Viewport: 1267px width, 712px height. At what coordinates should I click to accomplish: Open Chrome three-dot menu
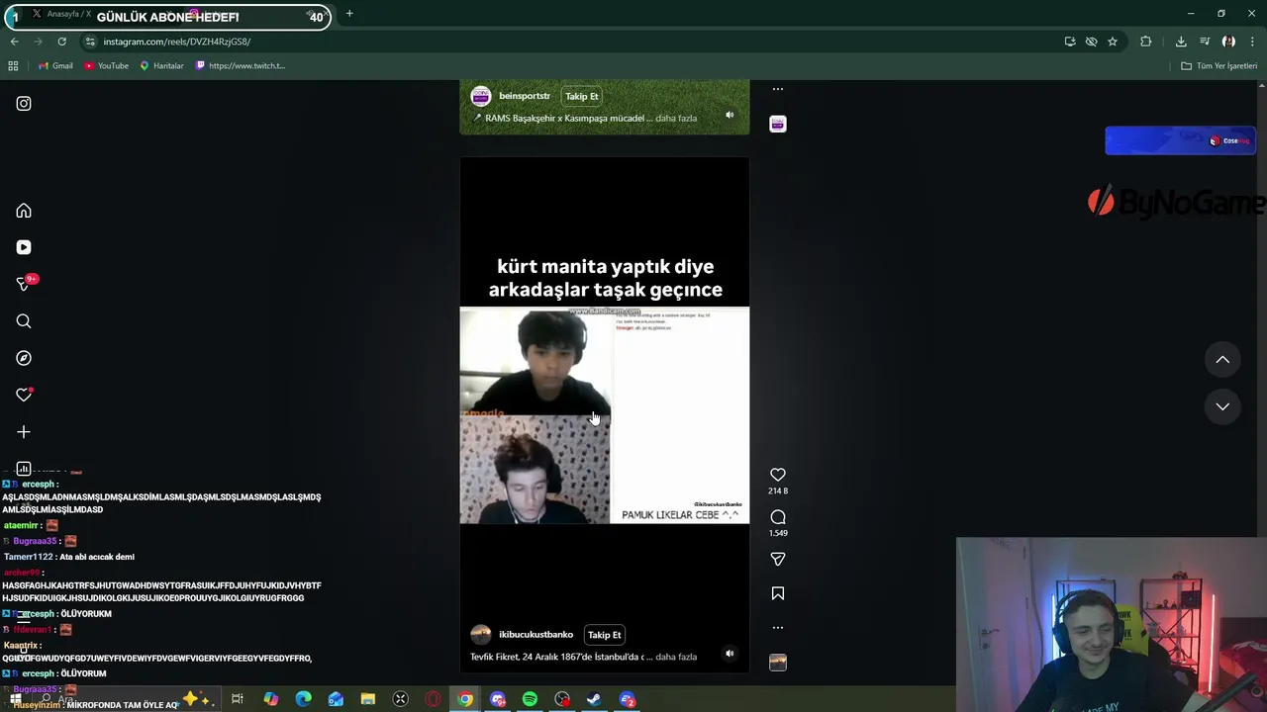pyautogui.click(x=1253, y=42)
